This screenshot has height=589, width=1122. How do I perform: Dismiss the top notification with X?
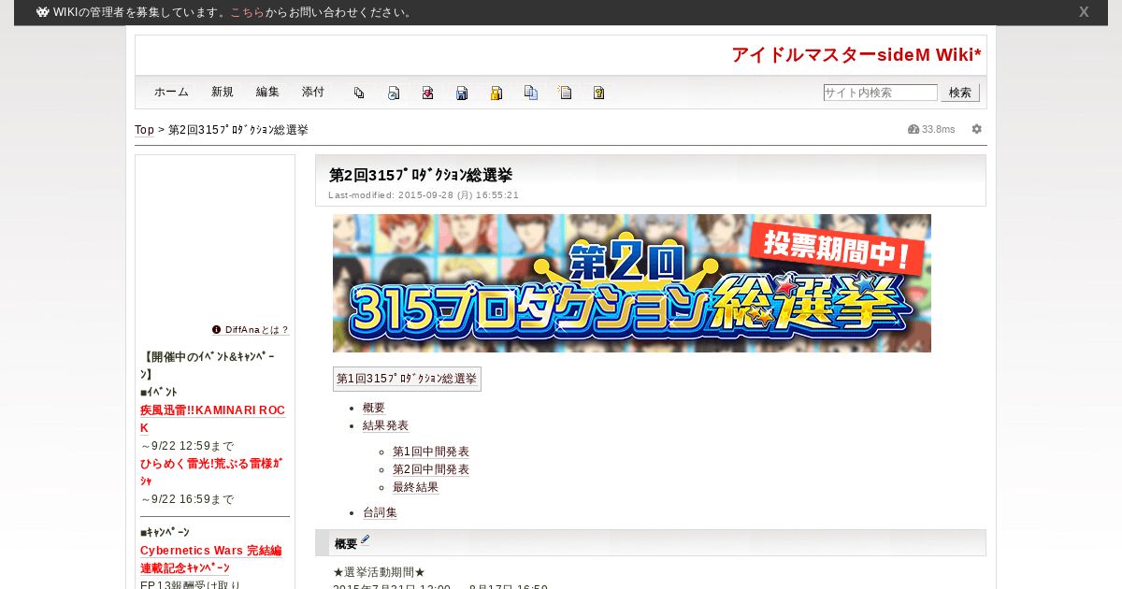1084,12
